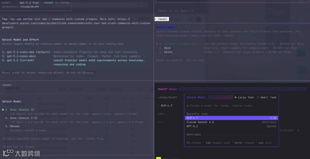Select the Small Task radio option
This screenshot has width=310, height=159.
pos(267,97)
